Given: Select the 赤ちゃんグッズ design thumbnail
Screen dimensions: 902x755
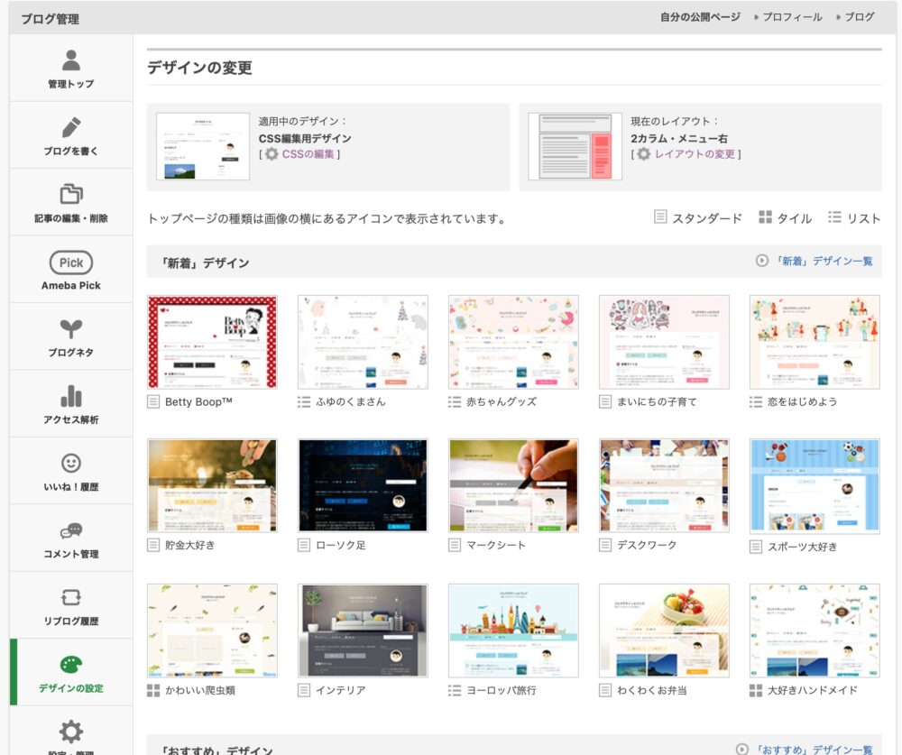Looking at the screenshot, I should (x=514, y=342).
